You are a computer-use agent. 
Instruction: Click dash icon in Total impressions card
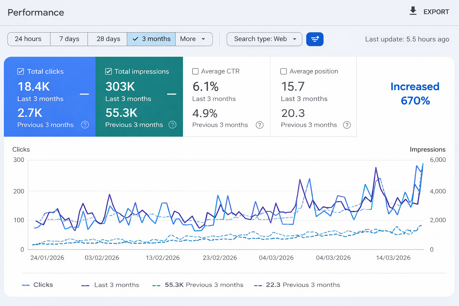click(x=172, y=94)
